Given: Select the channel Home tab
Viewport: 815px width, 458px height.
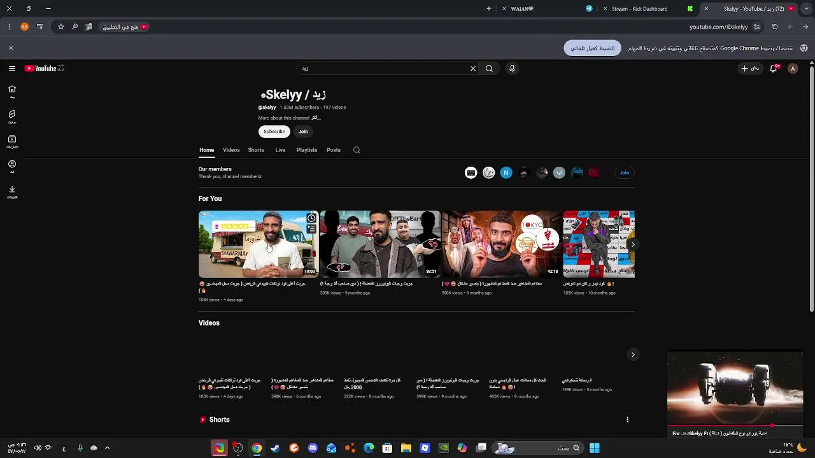Looking at the screenshot, I should (x=206, y=150).
